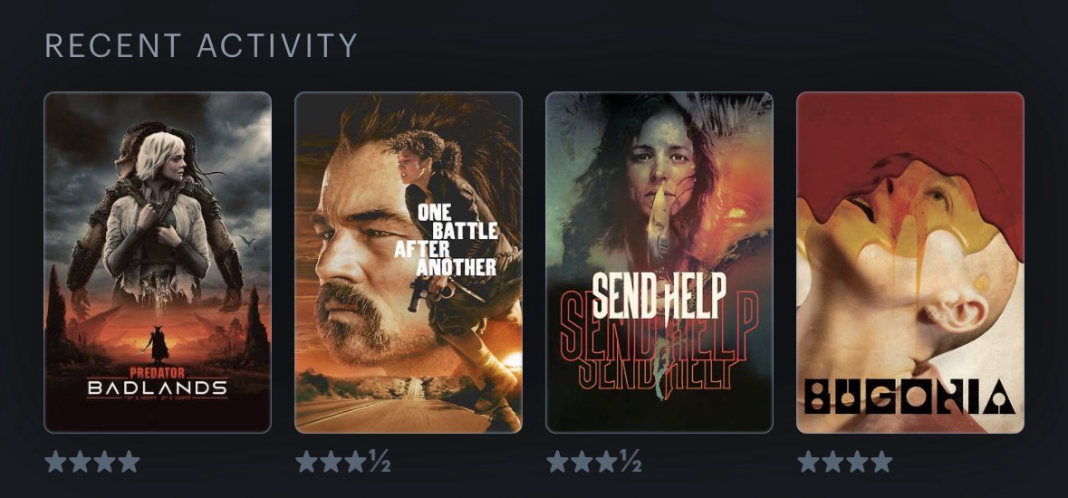Click first star below One Battle After Another
Screen dimensions: 1068x498
pos(306,461)
